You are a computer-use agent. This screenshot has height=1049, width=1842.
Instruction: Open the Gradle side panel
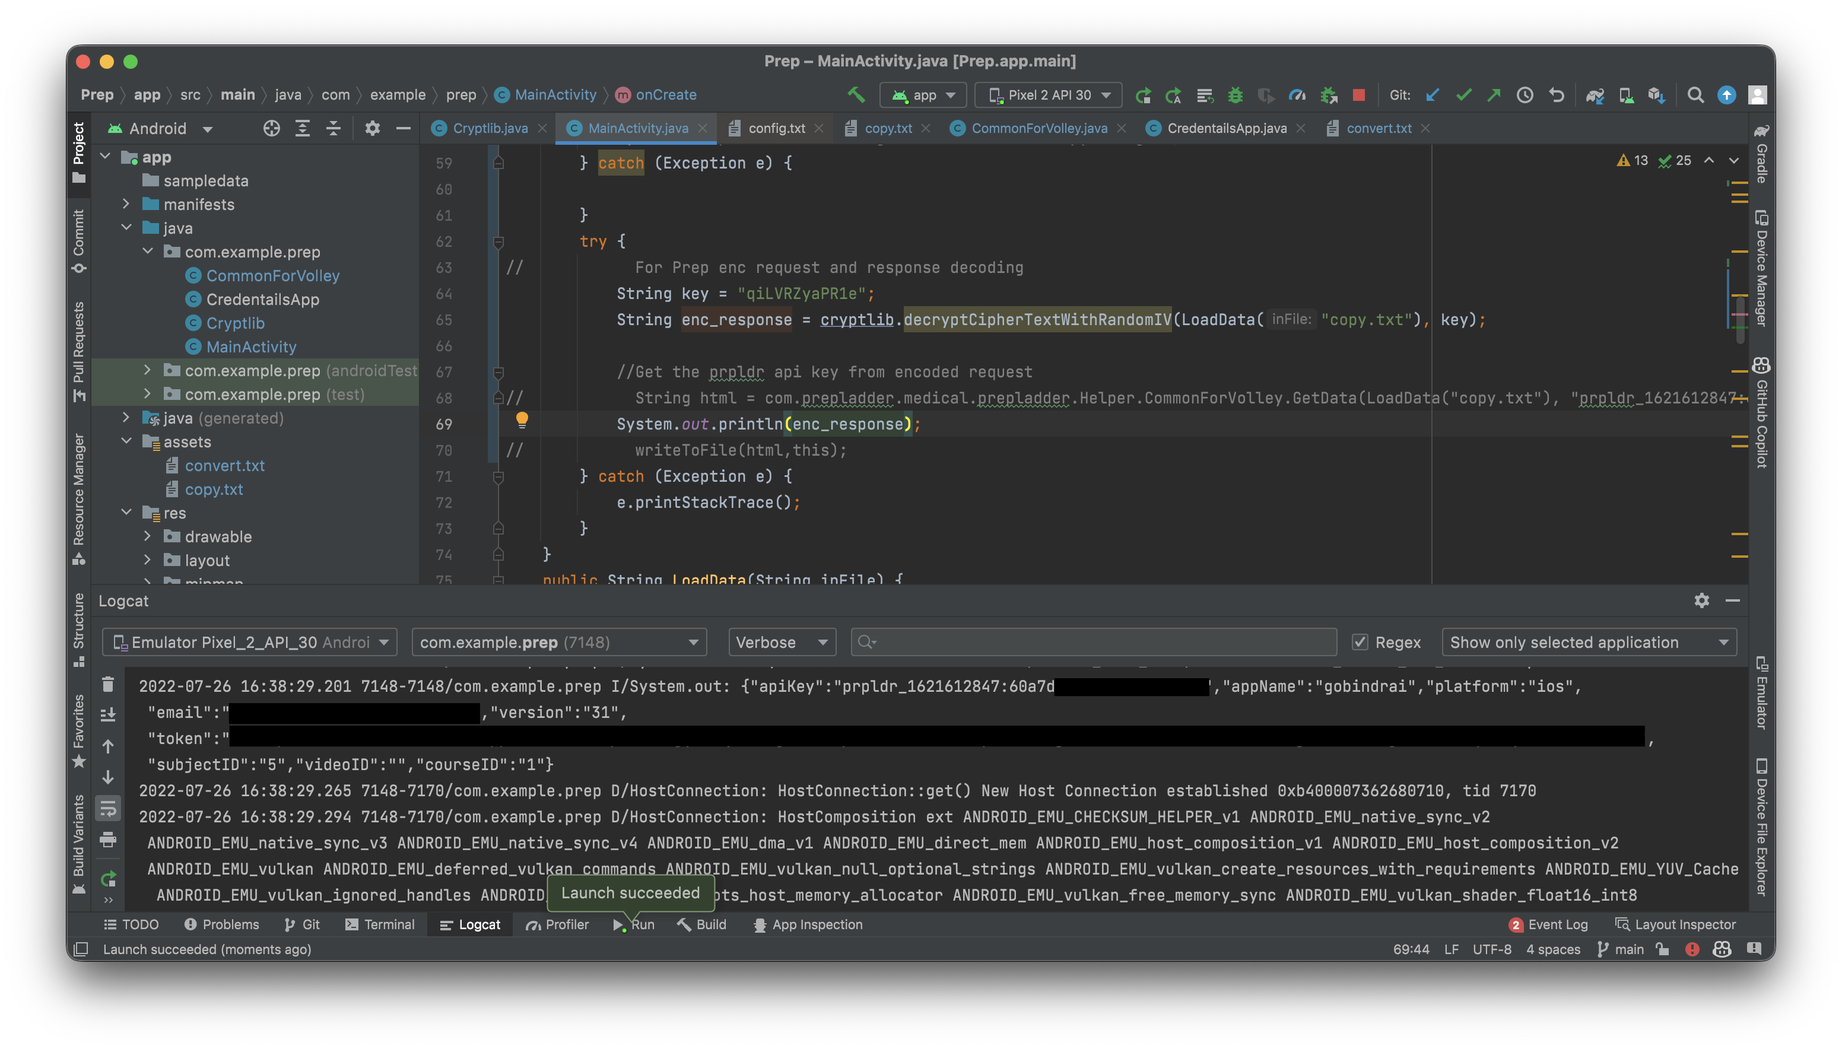tap(1761, 154)
